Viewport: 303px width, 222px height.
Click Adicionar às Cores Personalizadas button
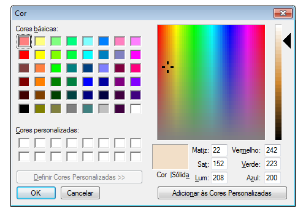(222, 193)
